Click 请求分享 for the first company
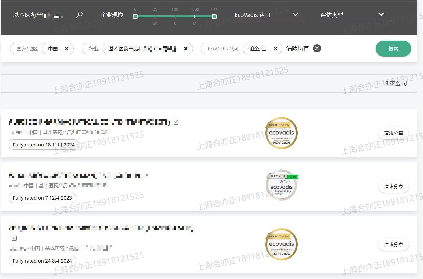The height and width of the screenshot is (279, 423). [x=393, y=133]
